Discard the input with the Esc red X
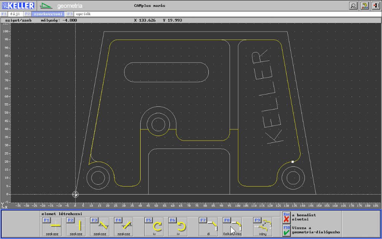 (x=286, y=218)
